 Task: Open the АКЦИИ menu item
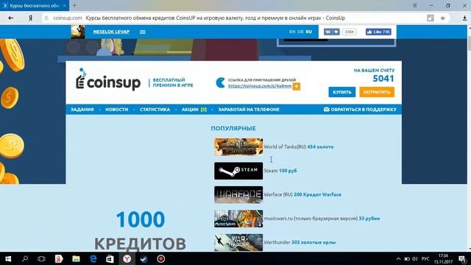click(194, 110)
